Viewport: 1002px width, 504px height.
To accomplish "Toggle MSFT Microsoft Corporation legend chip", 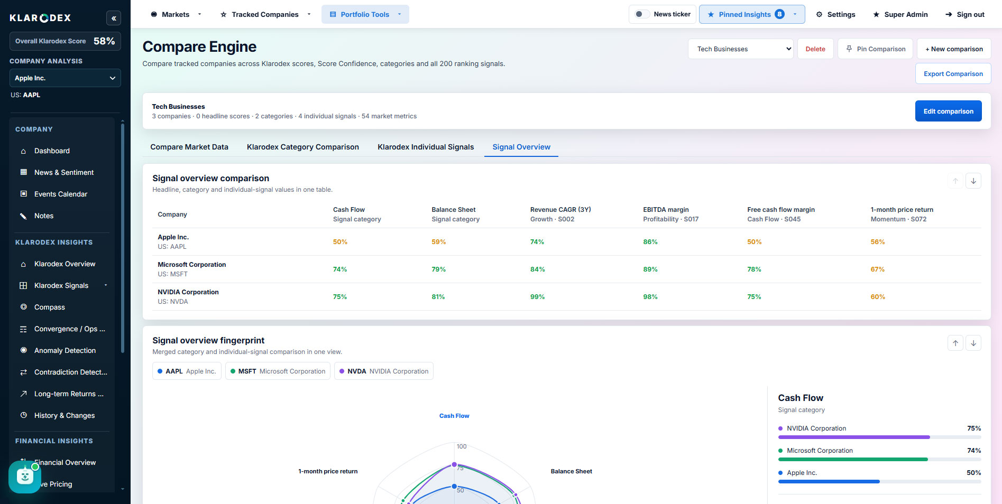I will (278, 371).
